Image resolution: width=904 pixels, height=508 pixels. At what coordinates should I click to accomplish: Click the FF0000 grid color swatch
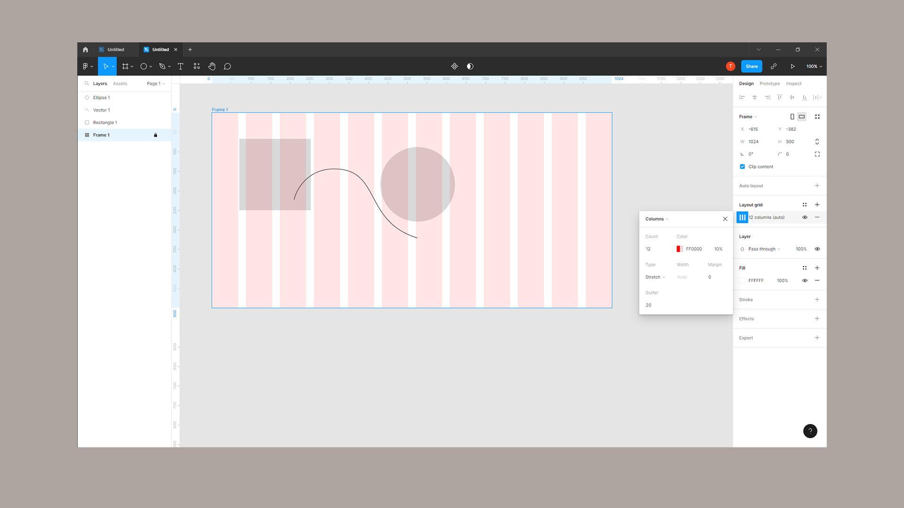click(x=679, y=249)
